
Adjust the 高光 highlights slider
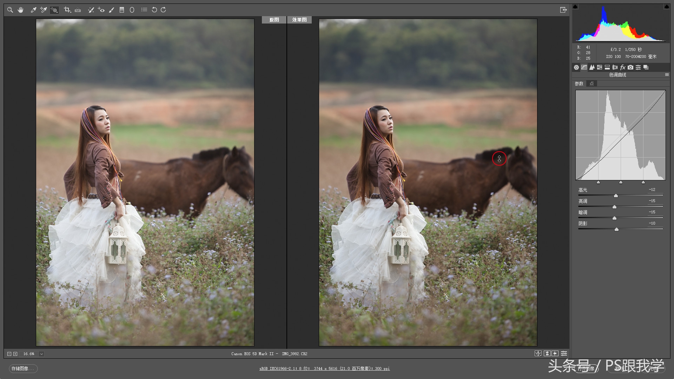point(615,196)
